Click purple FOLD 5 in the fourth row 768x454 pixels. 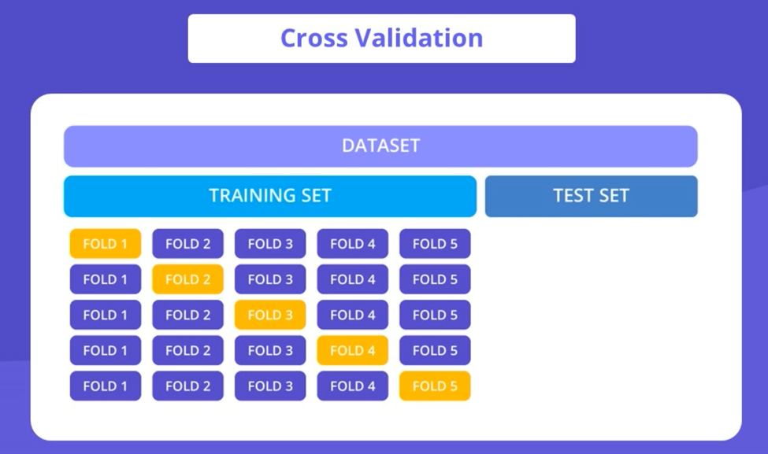point(435,351)
